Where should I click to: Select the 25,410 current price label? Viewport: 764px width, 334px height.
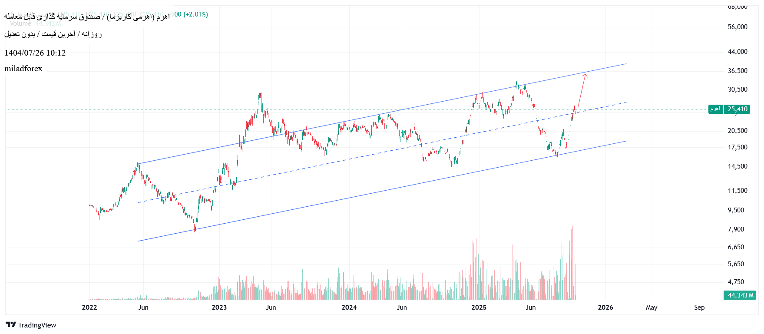pyautogui.click(x=738, y=109)
